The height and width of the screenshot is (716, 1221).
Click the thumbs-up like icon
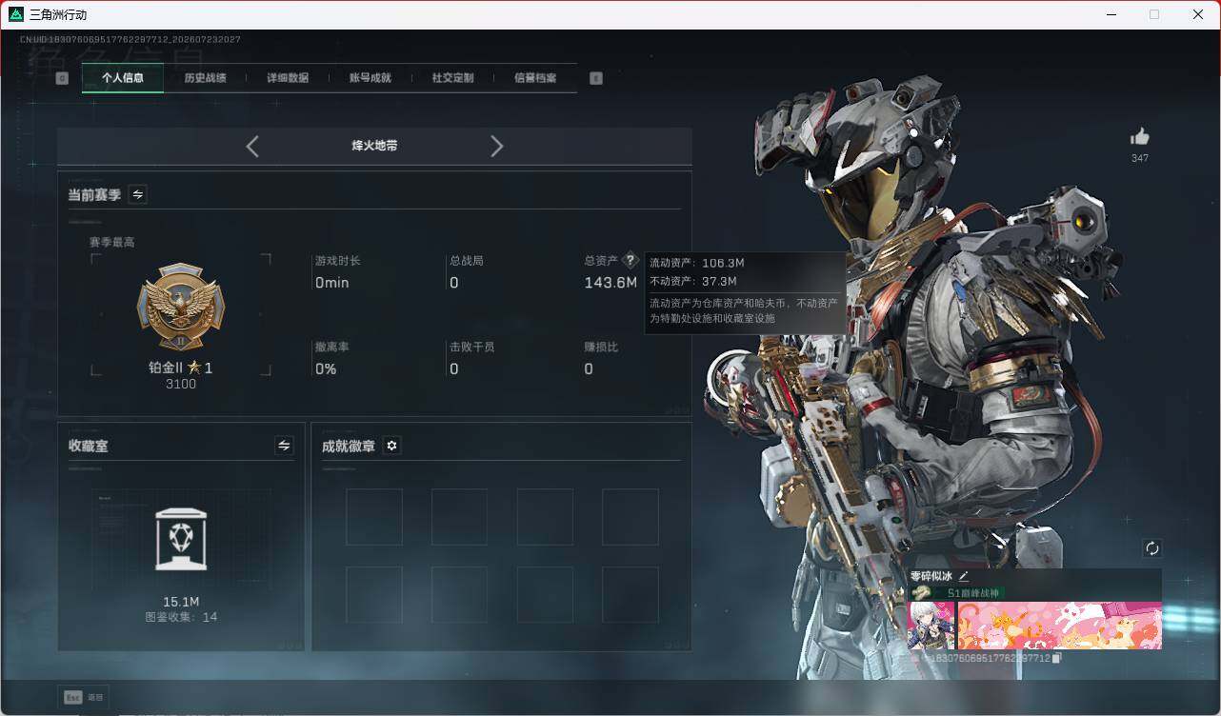tap(1139, 137)
